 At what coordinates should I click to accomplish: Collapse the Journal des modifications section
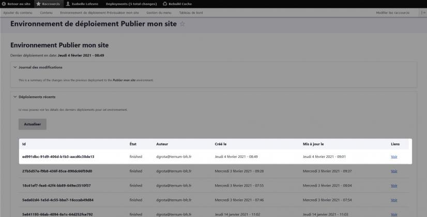click(x=14, y=67)
